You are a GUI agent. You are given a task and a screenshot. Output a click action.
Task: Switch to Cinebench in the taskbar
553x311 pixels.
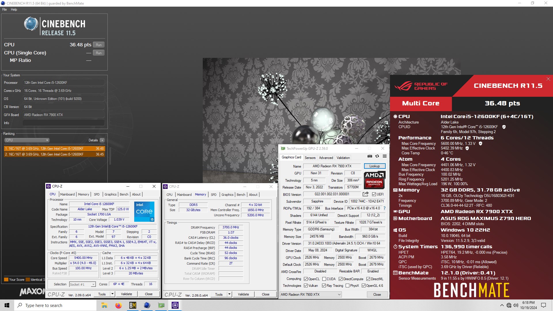[x=147, y=305]
